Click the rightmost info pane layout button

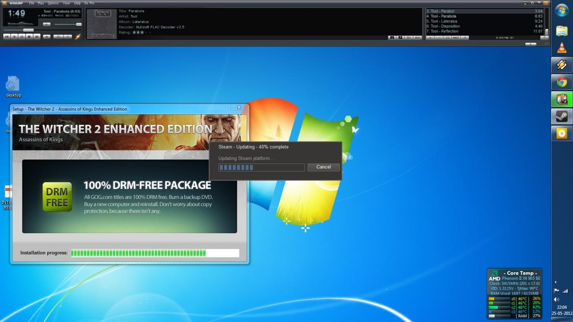[x=417, y=38]
